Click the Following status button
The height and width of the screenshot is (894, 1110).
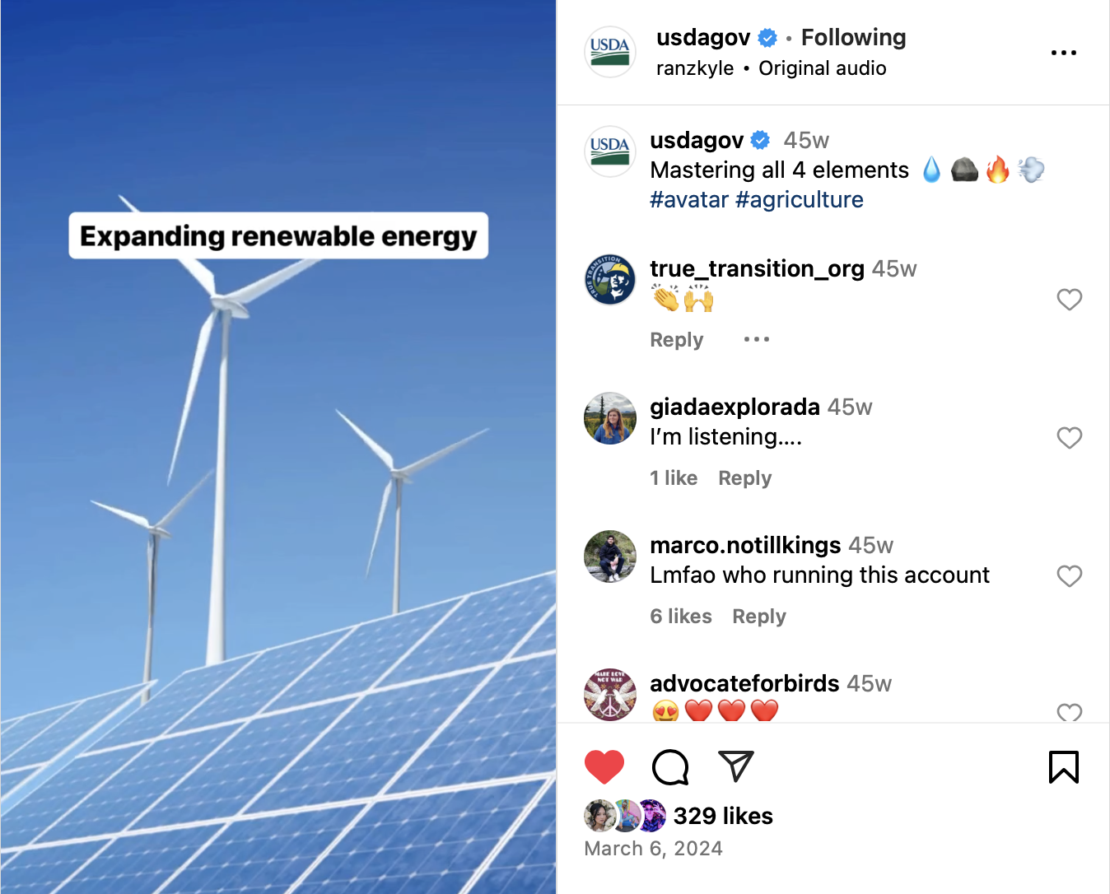click(853, 38)
